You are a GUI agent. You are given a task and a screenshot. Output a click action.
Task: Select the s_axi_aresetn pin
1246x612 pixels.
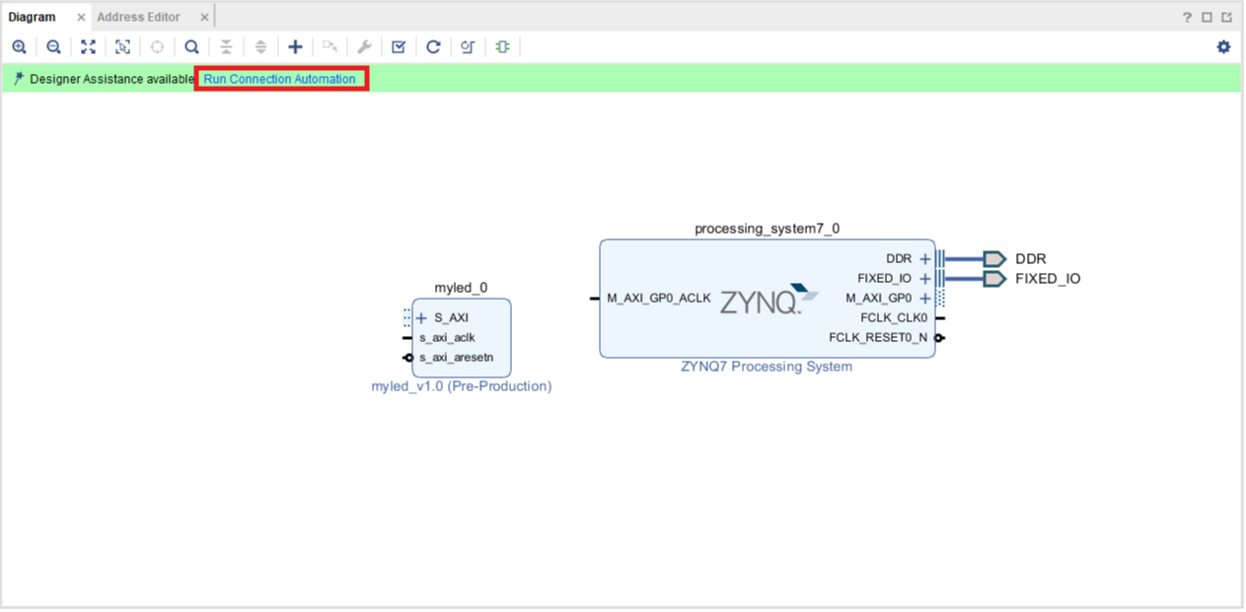(x=456, y=357)
